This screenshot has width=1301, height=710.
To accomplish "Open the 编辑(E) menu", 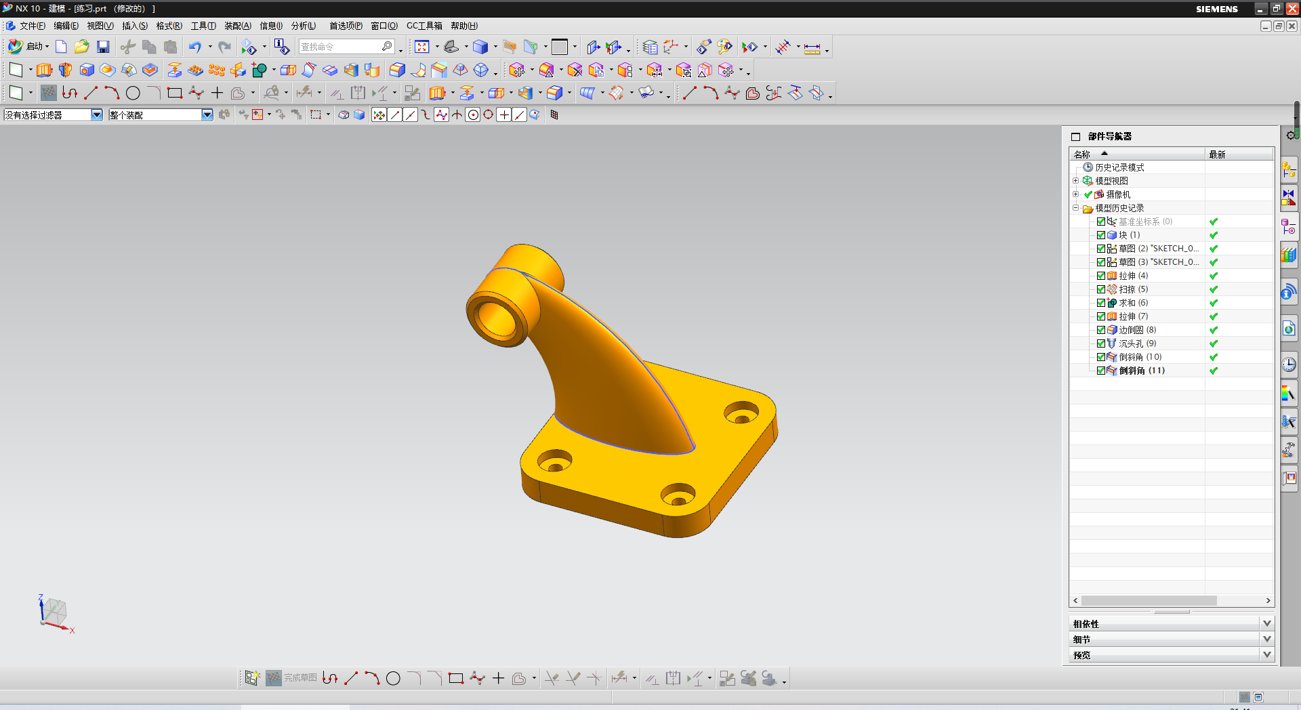I will (x=66, y=26).
